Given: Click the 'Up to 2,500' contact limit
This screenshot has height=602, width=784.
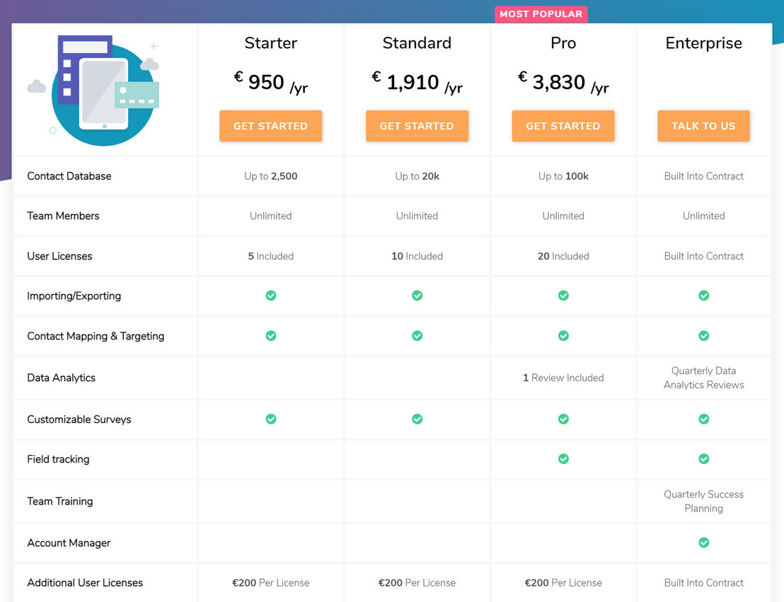Looking at the screenshot, I should [271, 176].
